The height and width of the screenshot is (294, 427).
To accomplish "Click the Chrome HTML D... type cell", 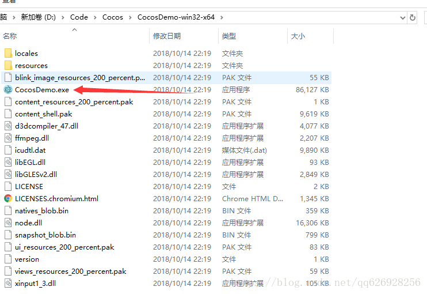I will pos(253,198).
